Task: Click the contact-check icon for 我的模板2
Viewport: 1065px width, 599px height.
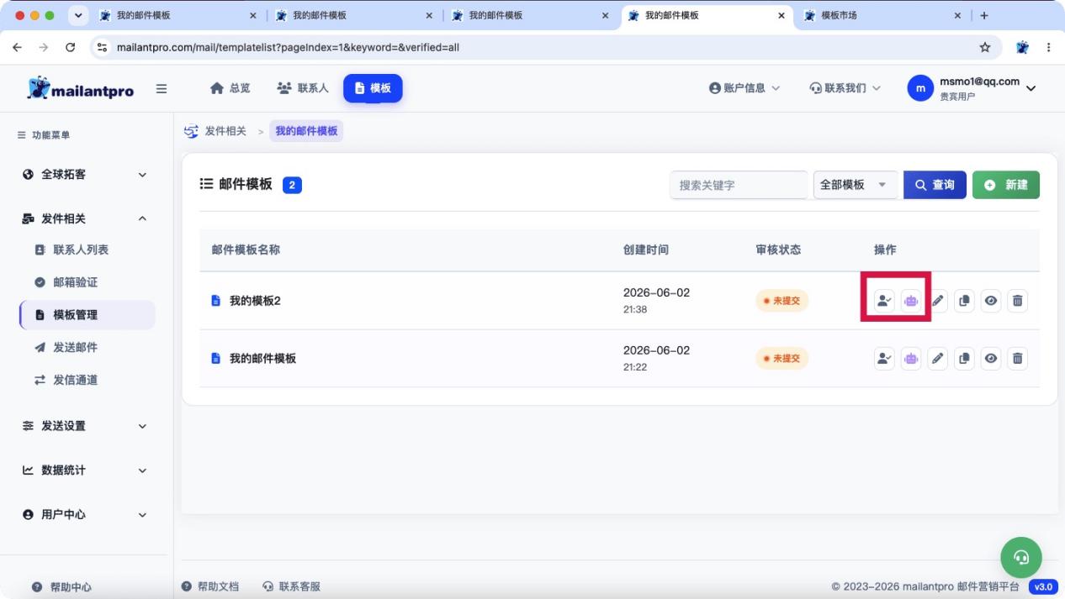Action: tap(884, 301)
